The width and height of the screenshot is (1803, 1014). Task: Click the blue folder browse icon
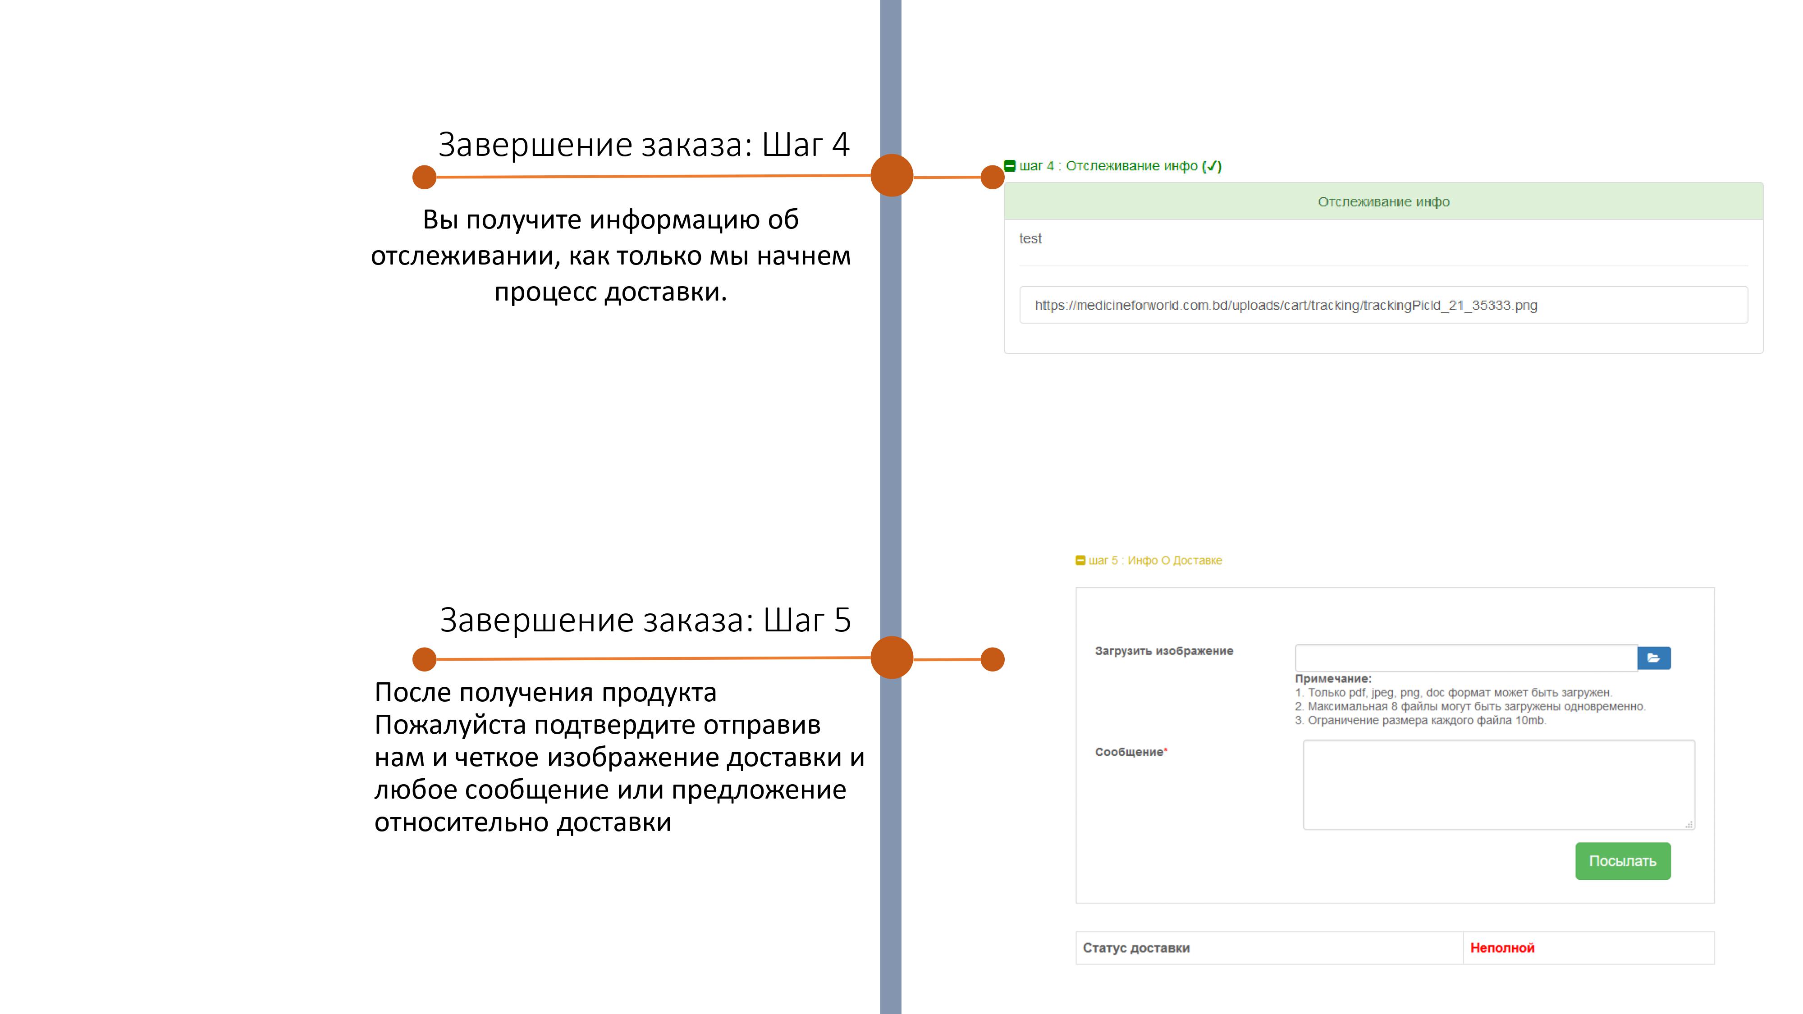1654,658
